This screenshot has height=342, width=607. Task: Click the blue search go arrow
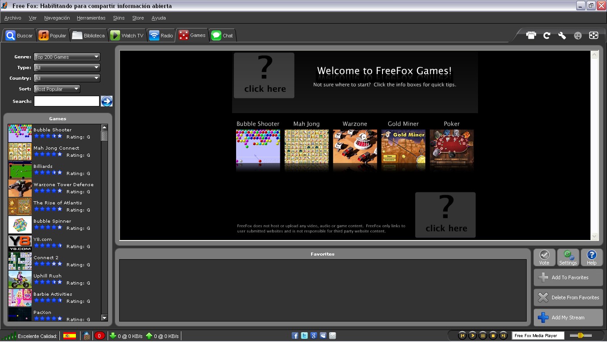[107, 101]
